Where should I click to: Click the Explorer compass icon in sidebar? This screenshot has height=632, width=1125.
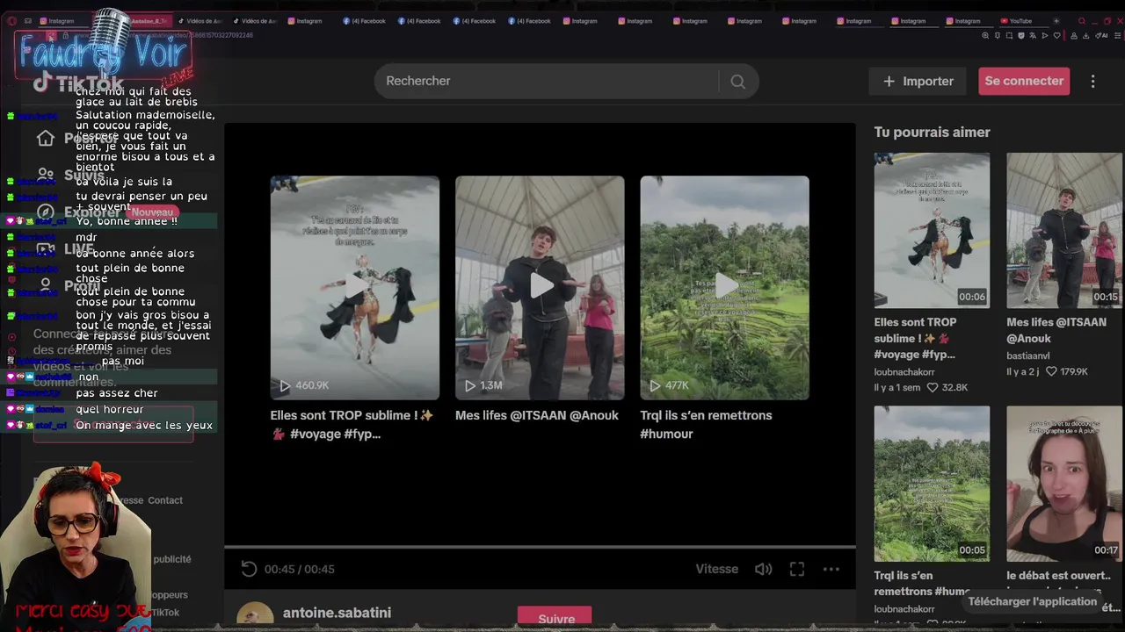tap(46, 212)
